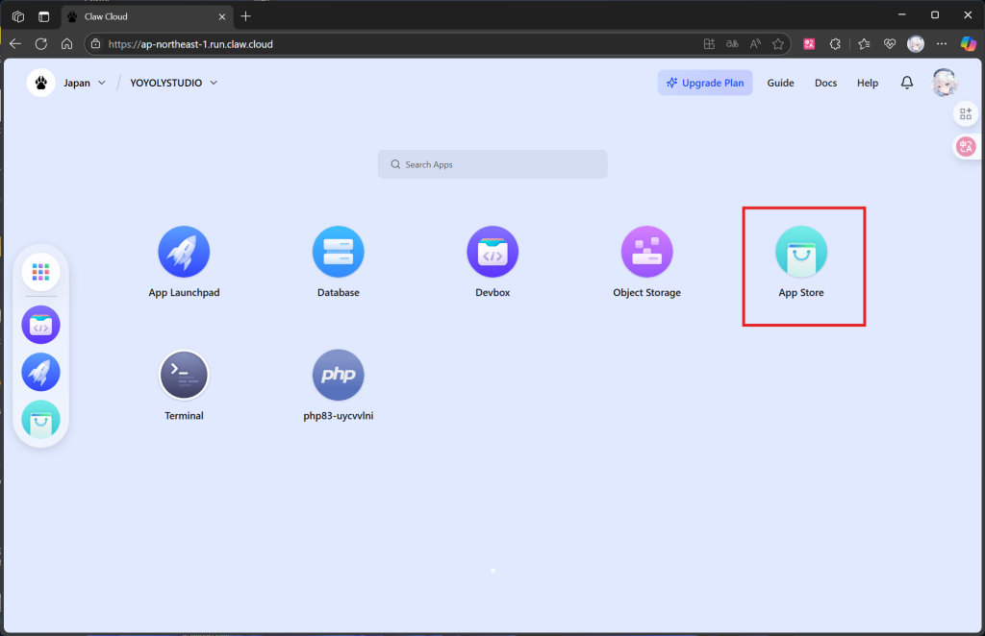The width and height of the screenshot is (985, 636).
Task: Open the browser favorites list icon
Action: tap(864, 44)
